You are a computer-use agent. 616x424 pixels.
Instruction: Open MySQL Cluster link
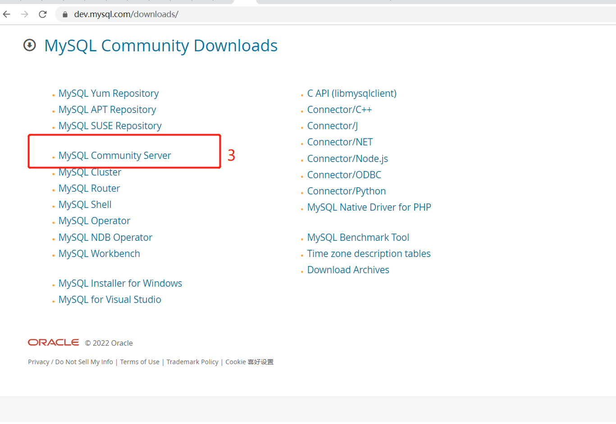(x=90, y=172)
